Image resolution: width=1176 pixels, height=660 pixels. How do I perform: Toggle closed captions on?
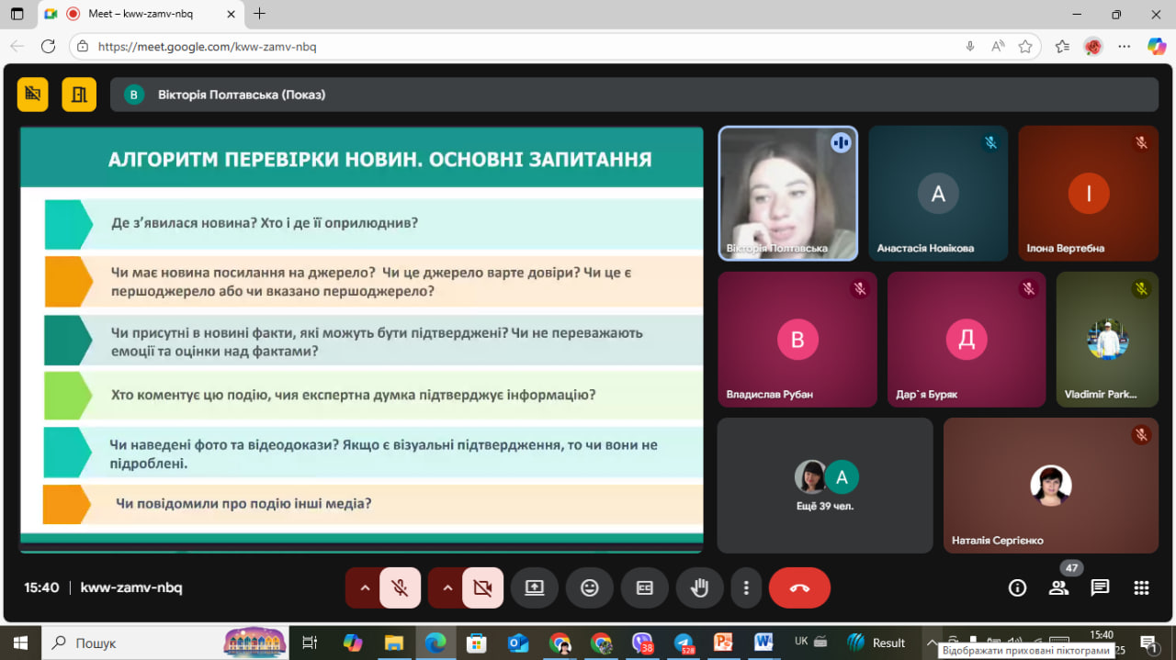[x=645, y=588]
